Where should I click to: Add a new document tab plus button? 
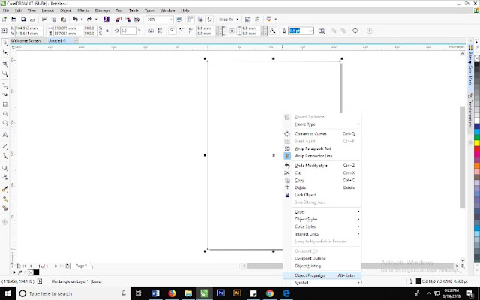click(x=76, y=40)
